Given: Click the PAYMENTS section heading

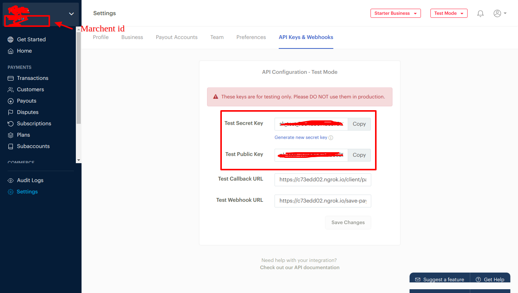Looking at the screenshot, I should (19, 67).
